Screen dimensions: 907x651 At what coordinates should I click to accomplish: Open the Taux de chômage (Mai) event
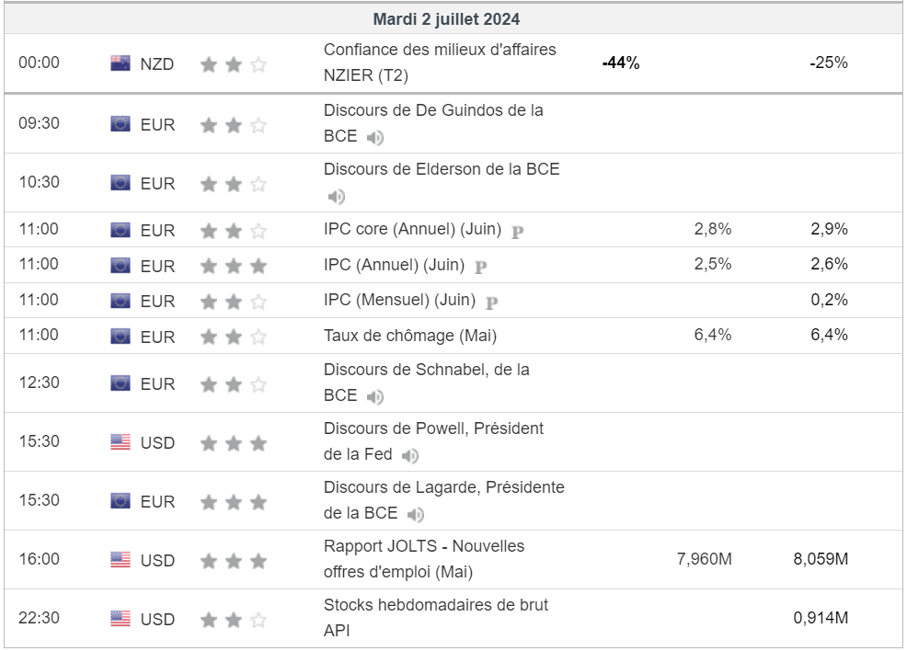pyautogui.click(x=410, y=336)
